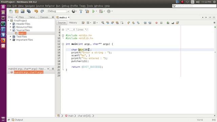
Task: Open the Firefox icon in Ubuntu dock
Action: pos(3,40)
